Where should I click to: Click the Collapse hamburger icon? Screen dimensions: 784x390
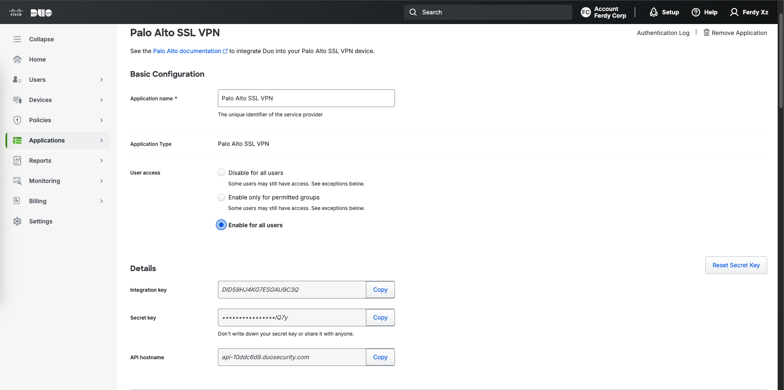(x=17, y=39)
